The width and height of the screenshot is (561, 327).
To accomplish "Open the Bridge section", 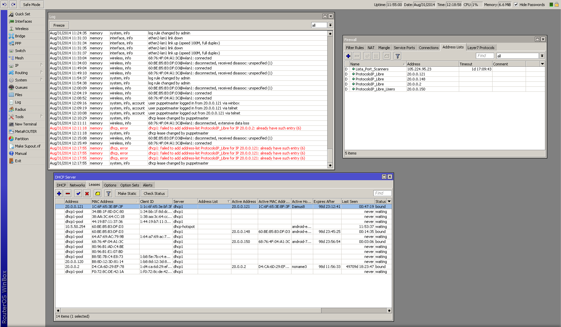I will pyautogui.click(x=20, y=36).
